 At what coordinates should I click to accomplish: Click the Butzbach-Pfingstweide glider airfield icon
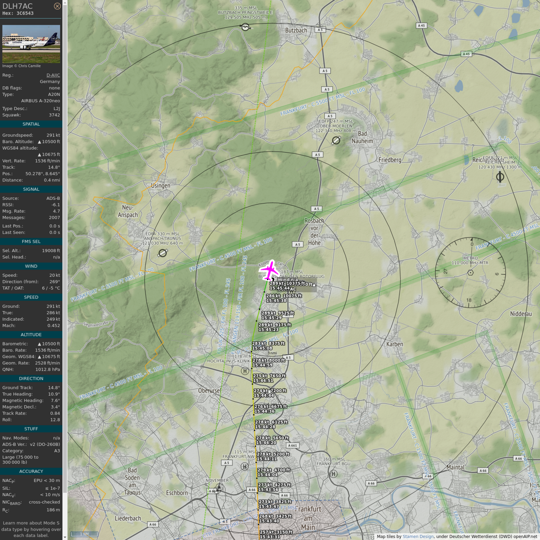pyautogui.click(x=245, y=27)
